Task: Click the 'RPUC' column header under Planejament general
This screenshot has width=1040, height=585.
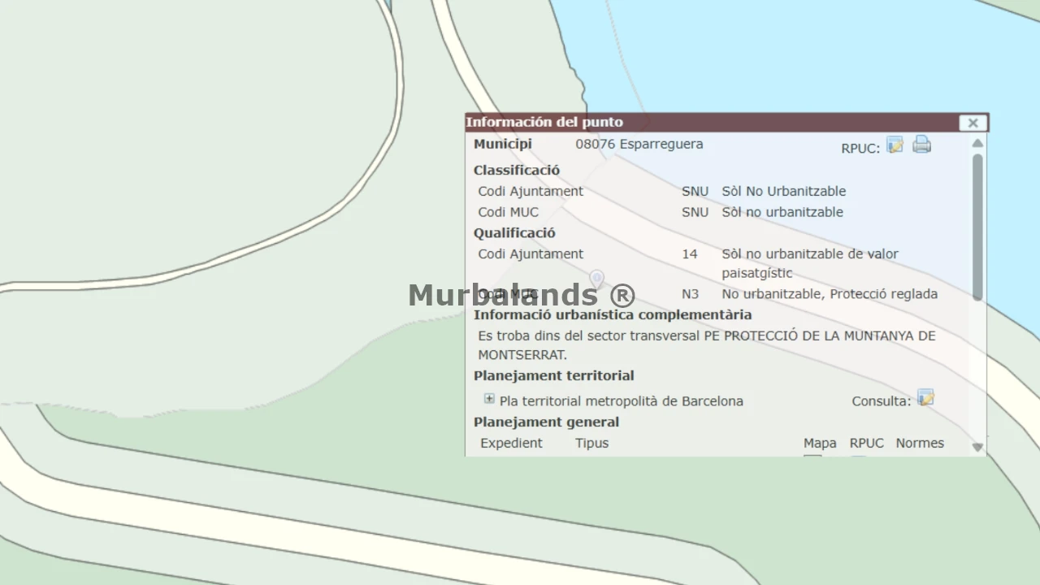Action: point(867,444)
